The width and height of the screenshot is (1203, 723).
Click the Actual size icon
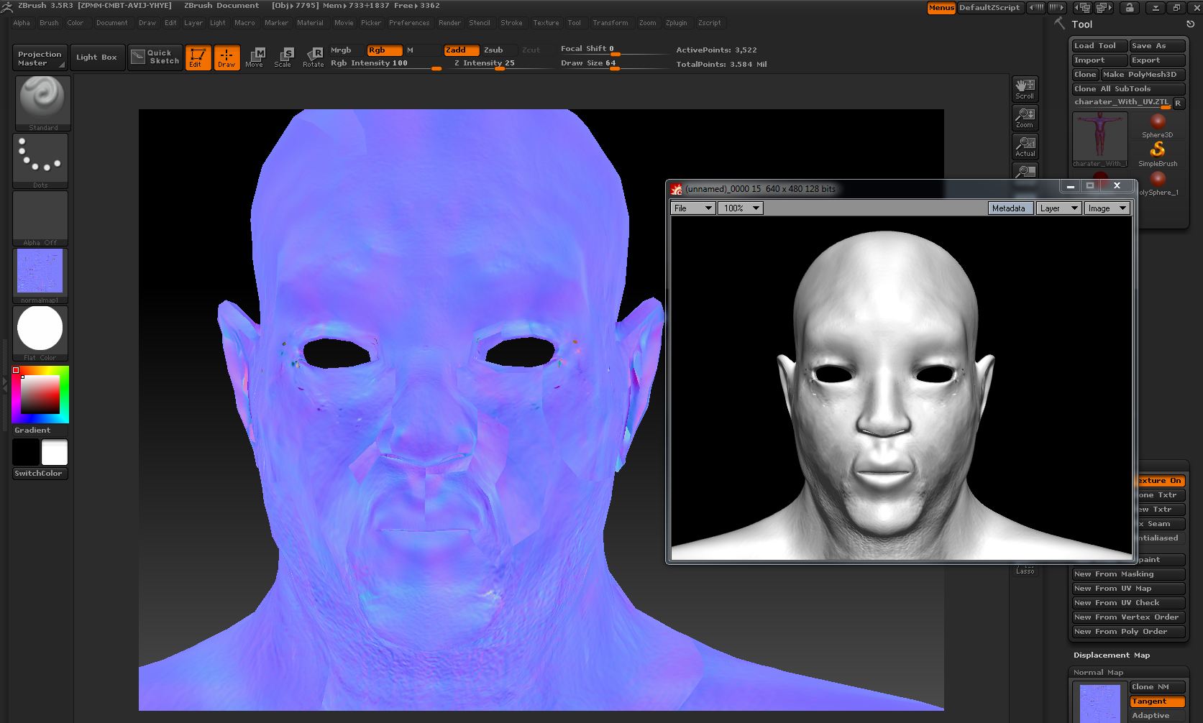click(x=1025, y=147)
